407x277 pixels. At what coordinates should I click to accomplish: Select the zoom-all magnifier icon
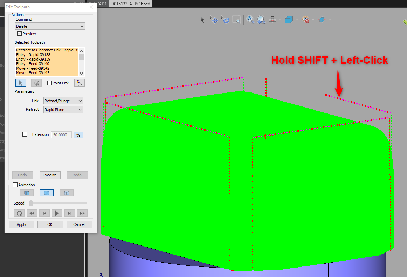tap(250, 20)
